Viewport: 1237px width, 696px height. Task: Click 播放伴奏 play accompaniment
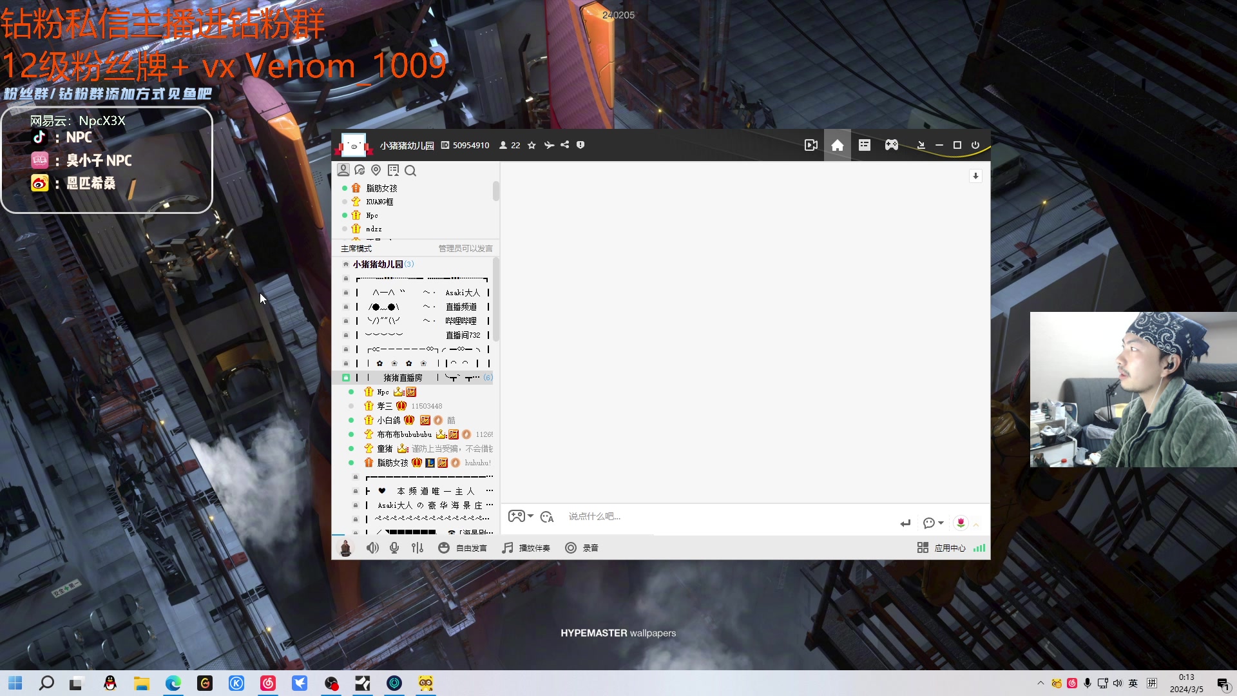526,548
